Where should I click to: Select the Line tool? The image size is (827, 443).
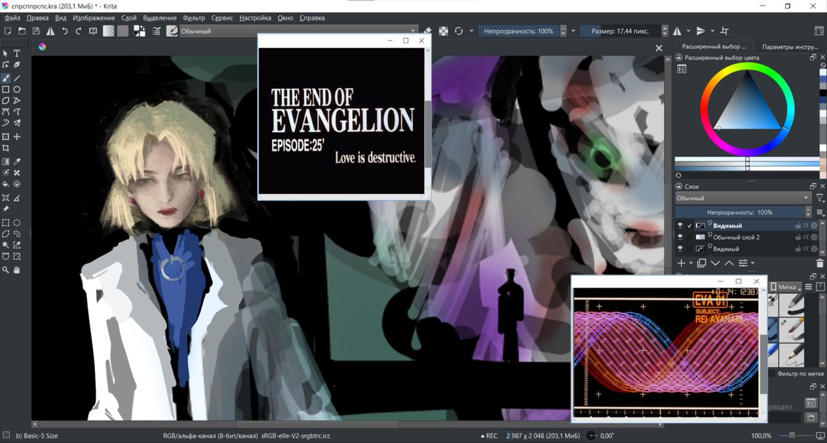[x=17, y=78]
